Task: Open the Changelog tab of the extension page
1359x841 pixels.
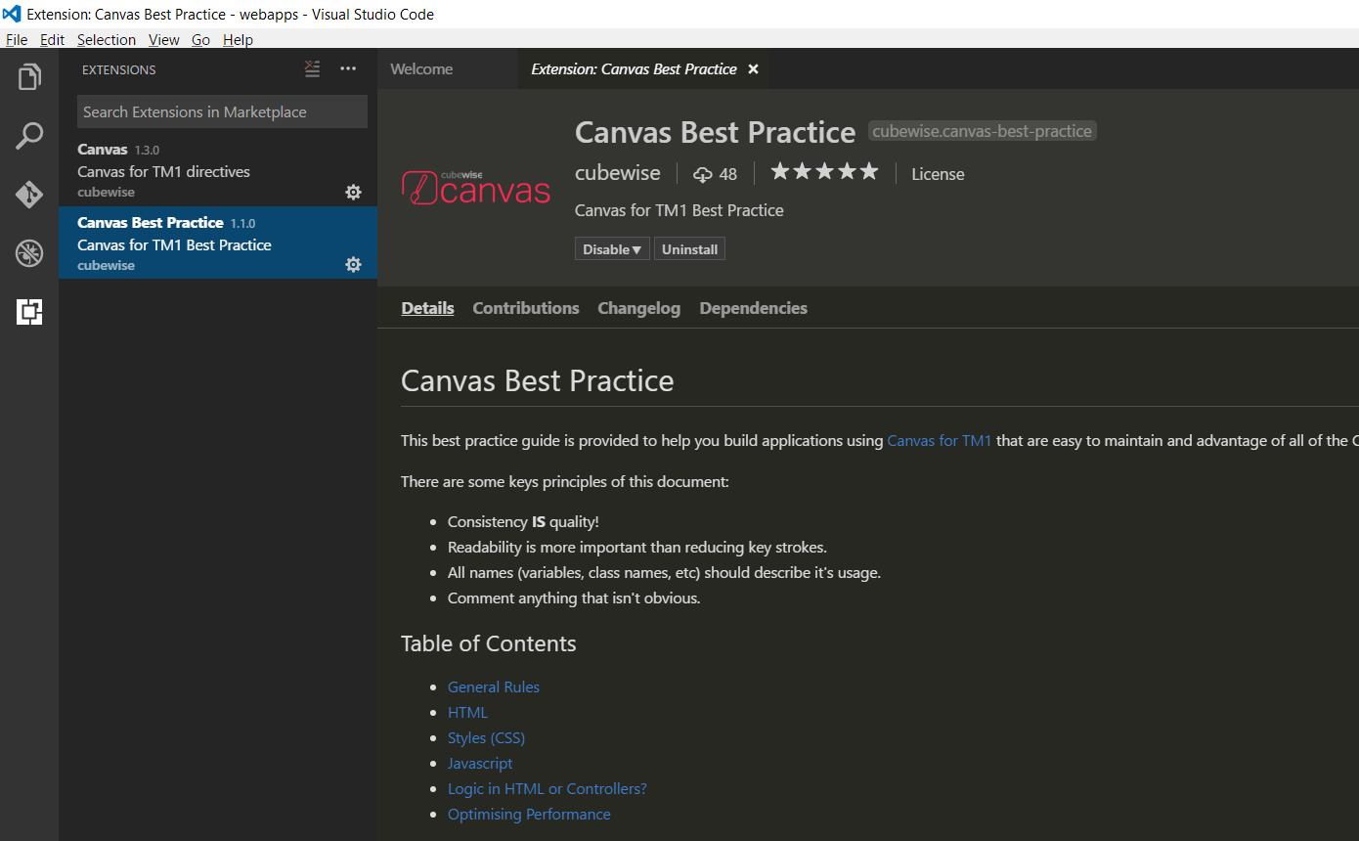Action: click(638, 308)
